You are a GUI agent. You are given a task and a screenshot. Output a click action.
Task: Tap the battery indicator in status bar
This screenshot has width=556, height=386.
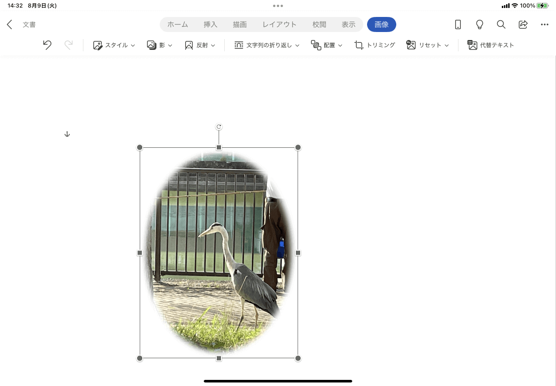[x=542, y=6]
